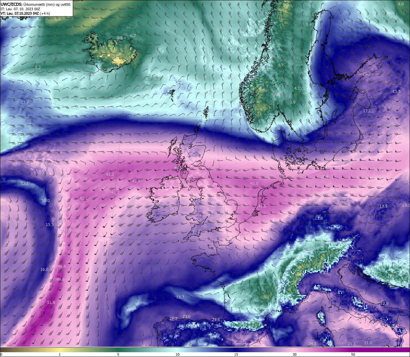Click the '15' tick on the color scale
This screenshot has height=357, width=410.
[x=236, y=354]
